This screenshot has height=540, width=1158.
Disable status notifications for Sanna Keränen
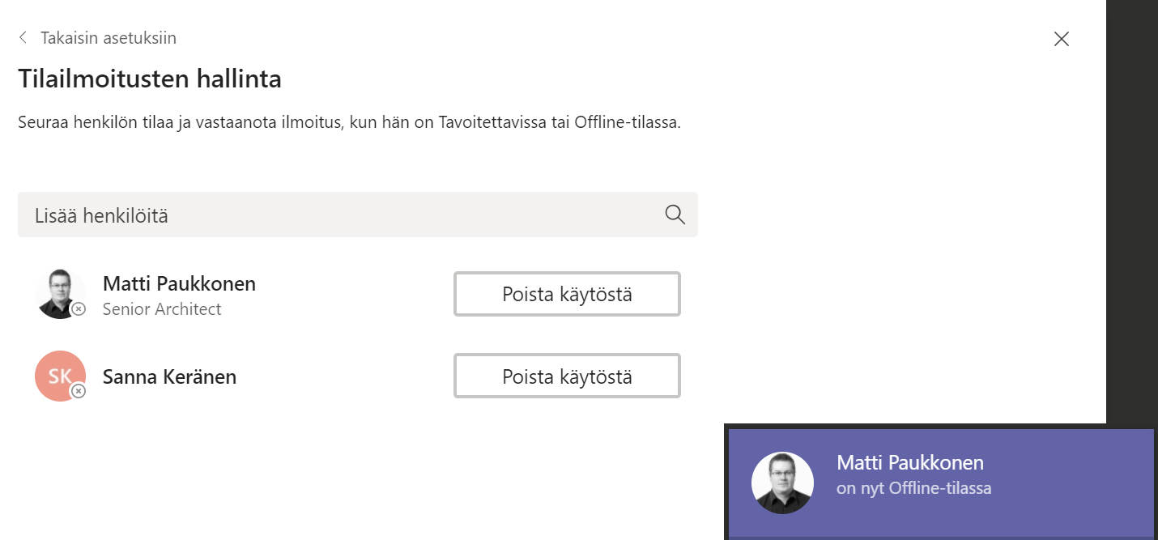567,376
